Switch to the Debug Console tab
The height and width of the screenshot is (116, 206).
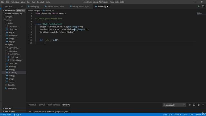click(54, 105)
